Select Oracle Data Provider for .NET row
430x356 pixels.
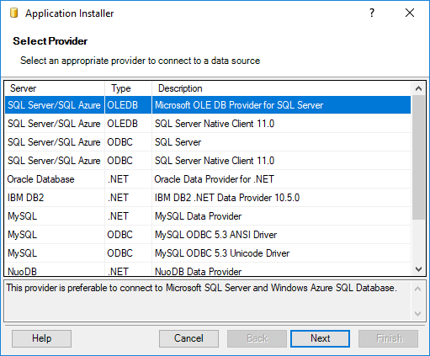tap(208, 179)
